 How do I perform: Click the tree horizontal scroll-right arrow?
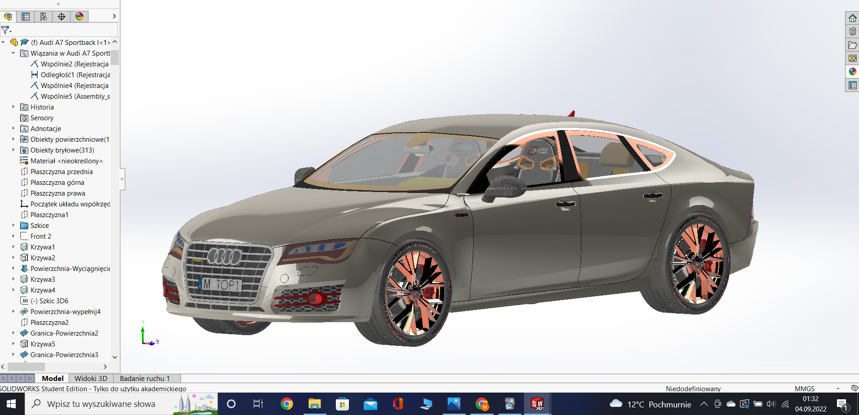(105, 367)
